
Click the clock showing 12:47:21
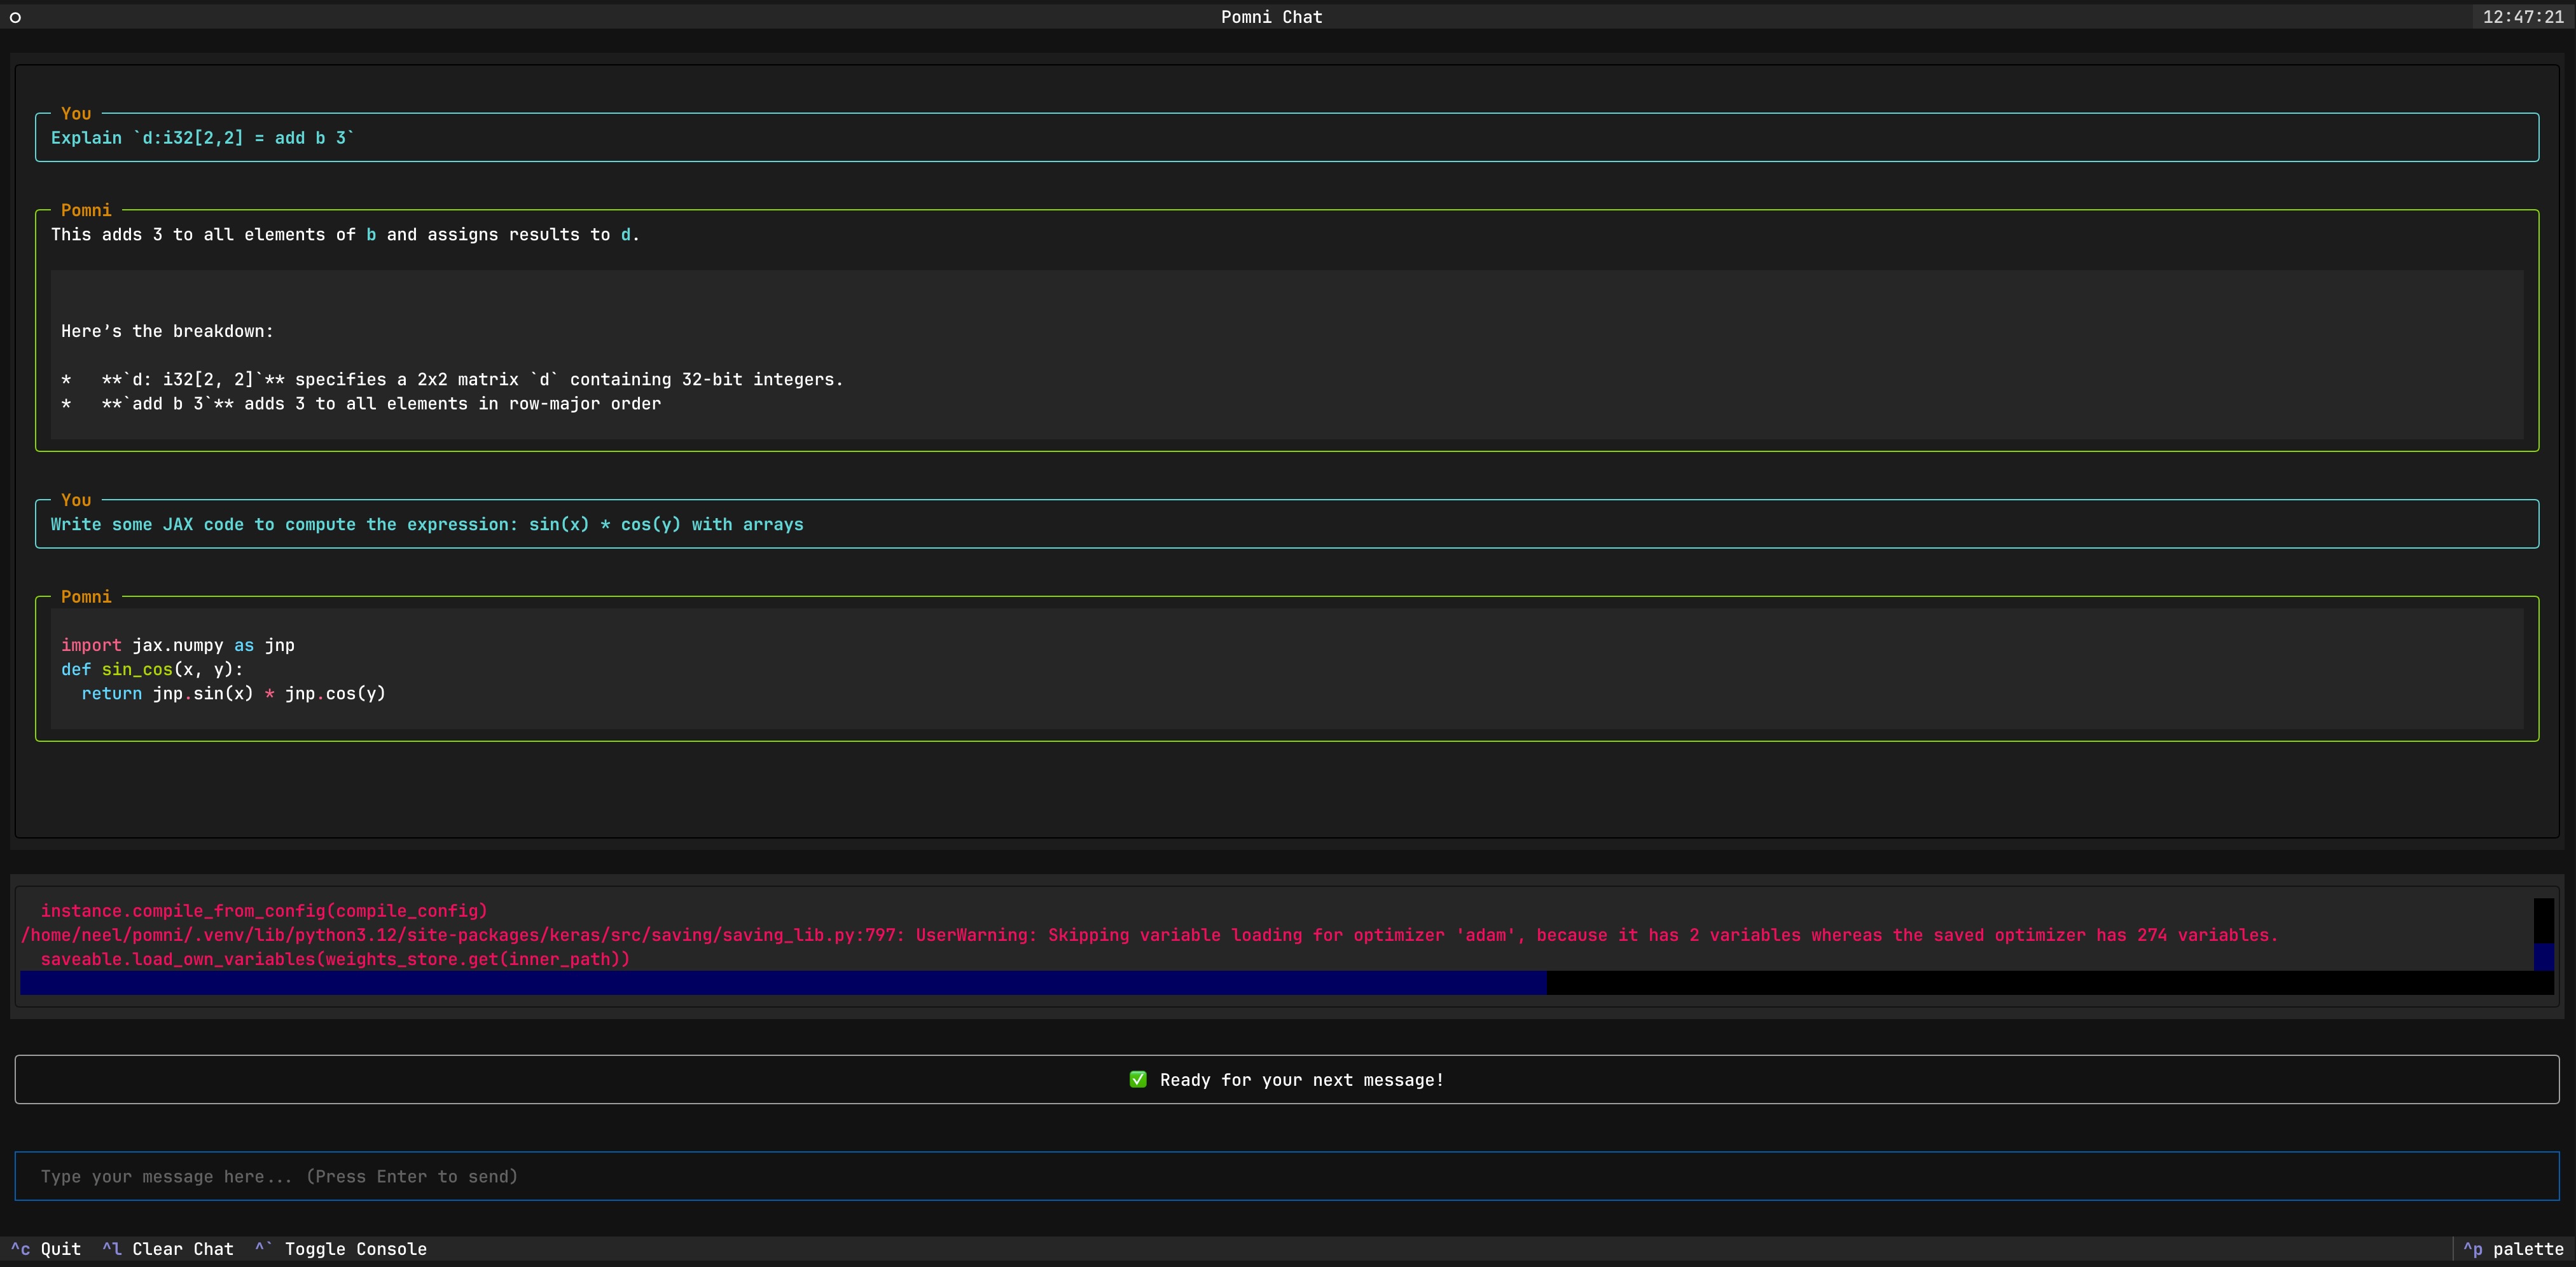2523,17
